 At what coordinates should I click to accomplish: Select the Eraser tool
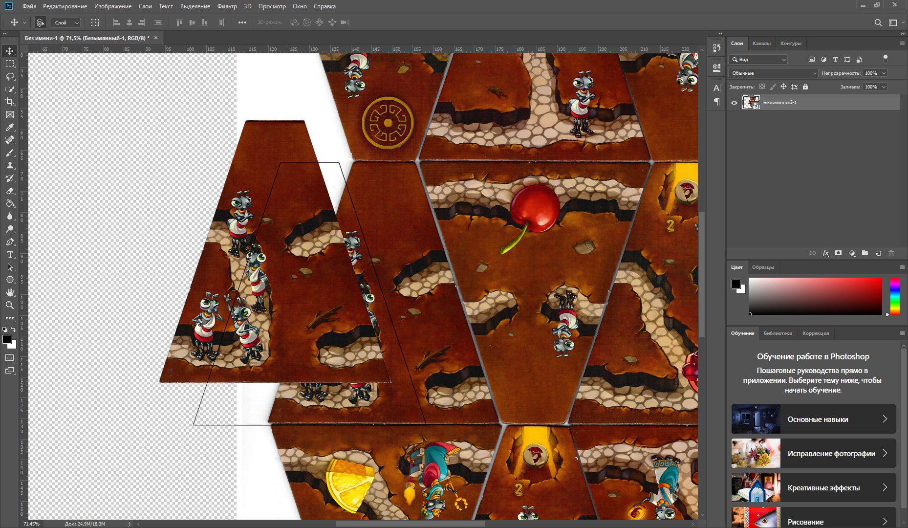(x=10, y=191)
